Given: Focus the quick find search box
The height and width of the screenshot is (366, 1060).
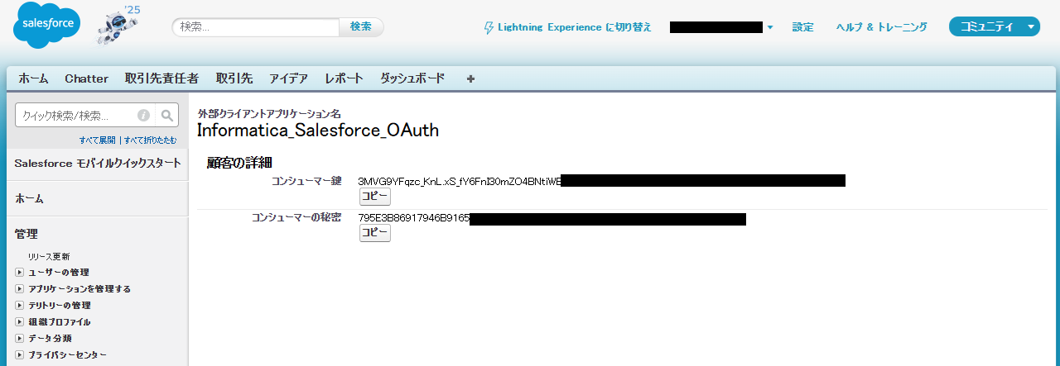Looking at the screenshot, I should point(86,116).
